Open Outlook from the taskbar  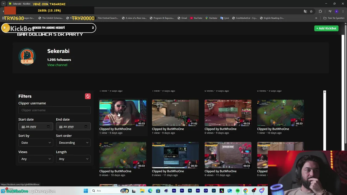(x=230, y=191)
